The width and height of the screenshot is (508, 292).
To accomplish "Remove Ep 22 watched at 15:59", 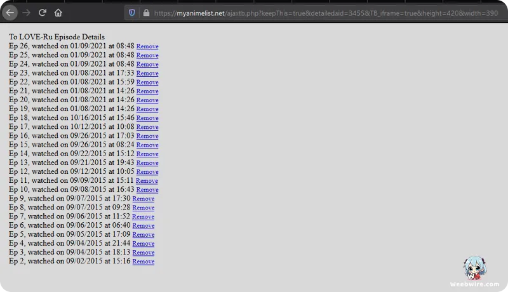I will point(147,82).
